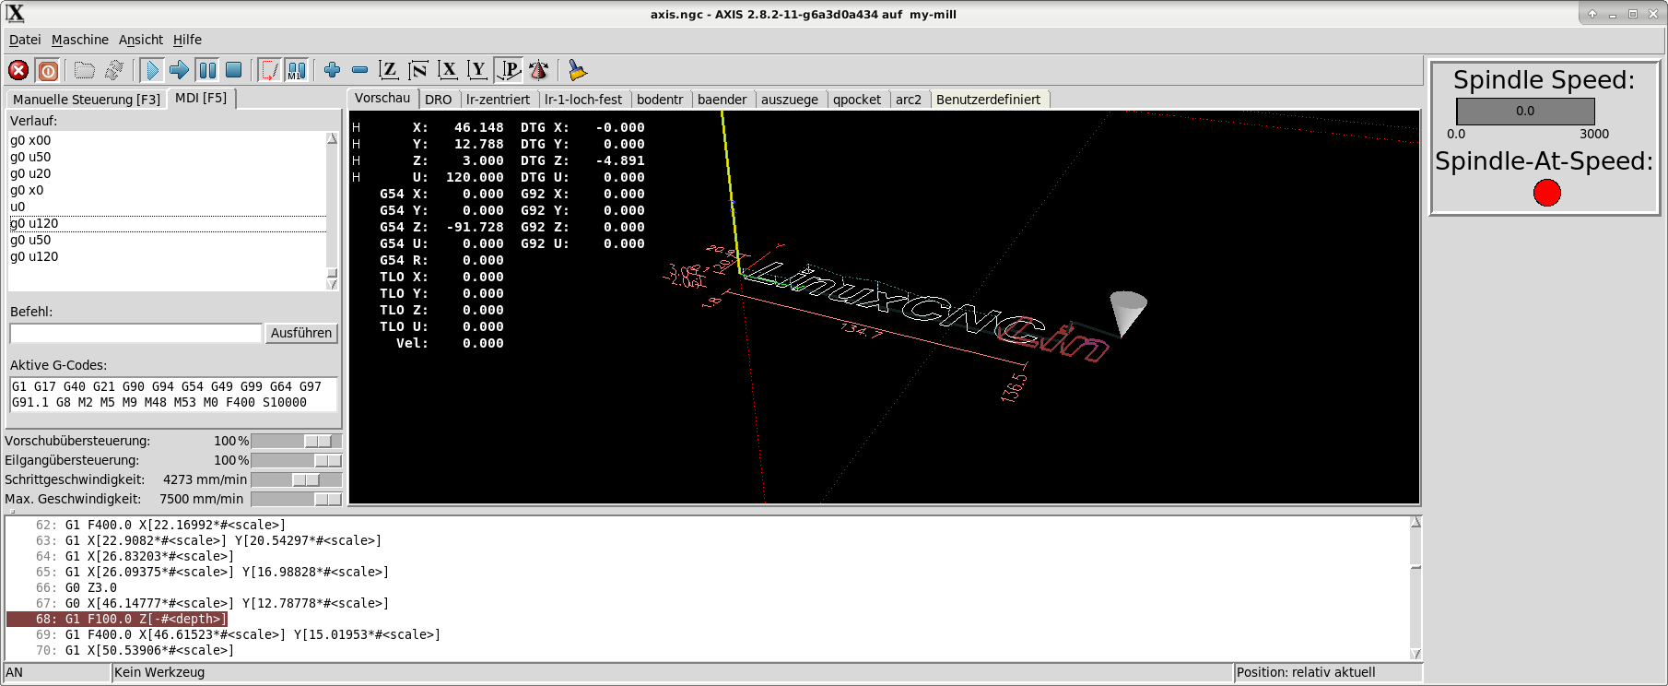
Task: Clear live plot with broom icon
Action: pos(578,70)
